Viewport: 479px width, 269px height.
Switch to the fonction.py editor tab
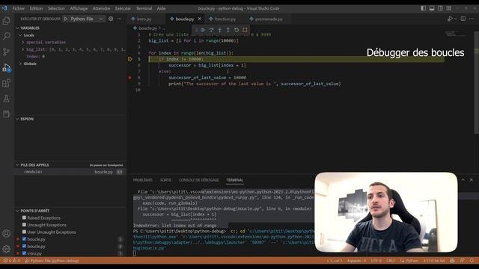coord(225,19)
